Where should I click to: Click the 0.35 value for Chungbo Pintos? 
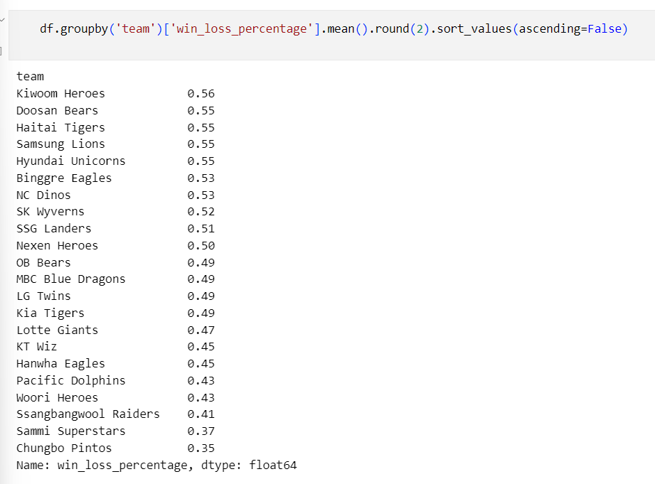pos(201,448)
